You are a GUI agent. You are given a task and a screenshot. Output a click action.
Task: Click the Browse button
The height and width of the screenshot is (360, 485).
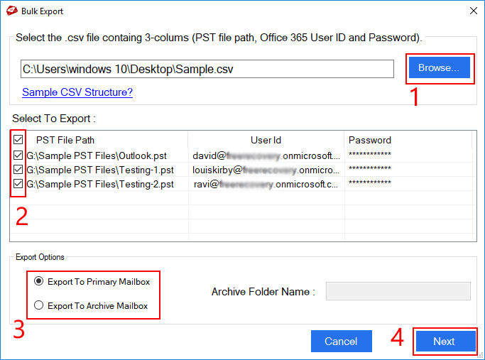click(440, 67)
